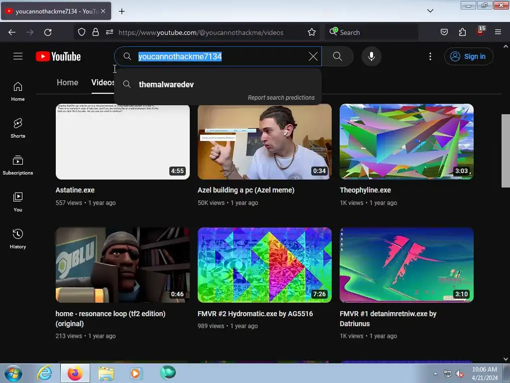Image resolution: width=510 pixels, height=383 pixels.
Task: Click the YouTube search magnifier button
Action: pyautogui.click(x=337, y=56)
